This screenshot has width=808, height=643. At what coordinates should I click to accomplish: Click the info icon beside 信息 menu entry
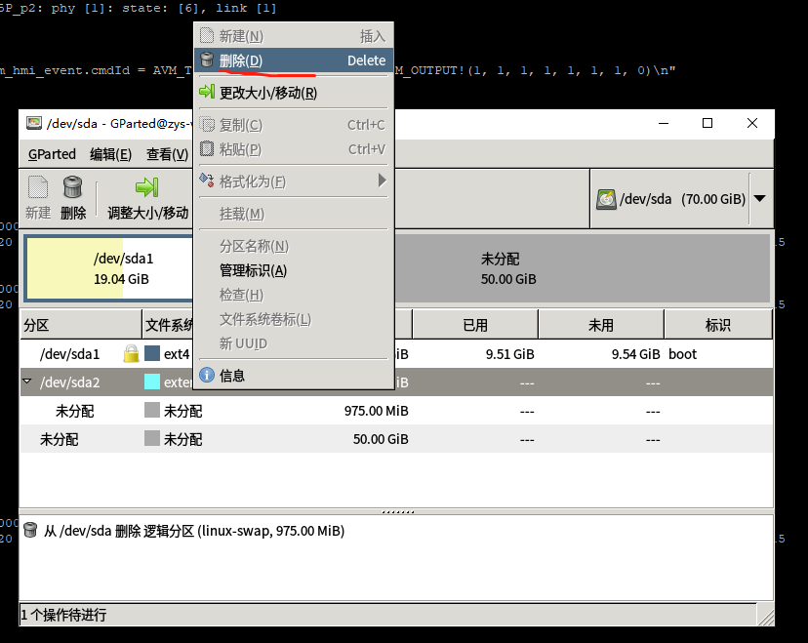pos(206,375)
